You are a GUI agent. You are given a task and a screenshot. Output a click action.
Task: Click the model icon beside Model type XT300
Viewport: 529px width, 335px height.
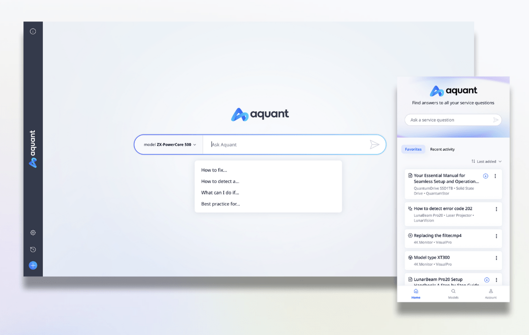click(410, 257)
